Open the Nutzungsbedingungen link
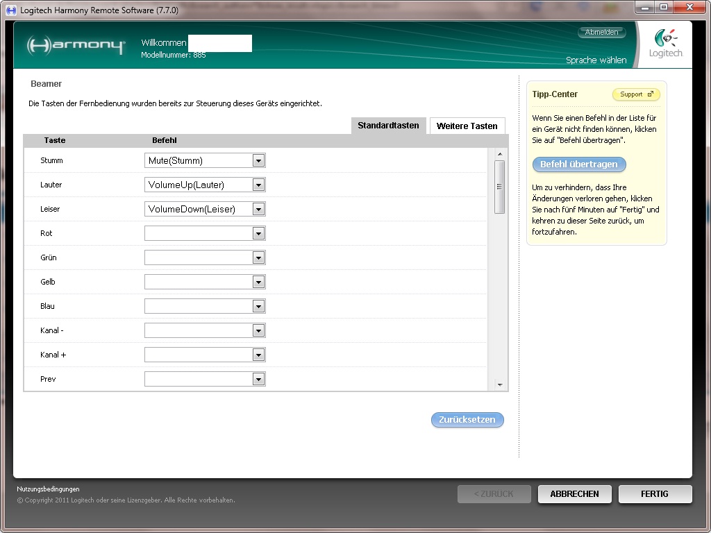The width and height of the screenshot is (711, 533). (48, 489)
